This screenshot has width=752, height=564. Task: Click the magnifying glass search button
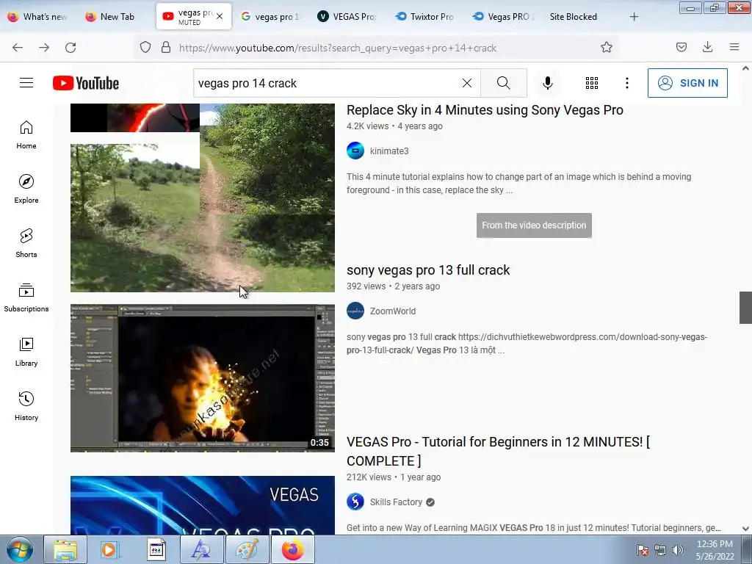click(504, 83)
